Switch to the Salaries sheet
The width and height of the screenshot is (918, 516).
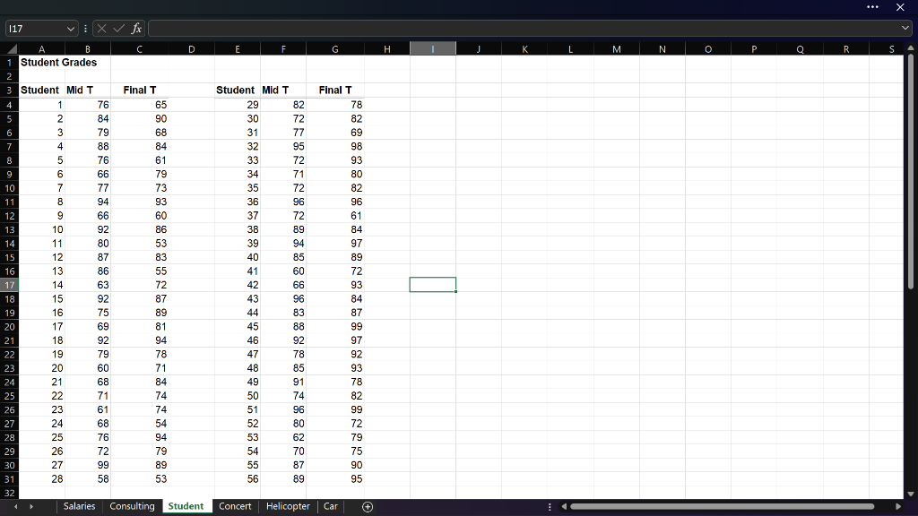[79, 506]
